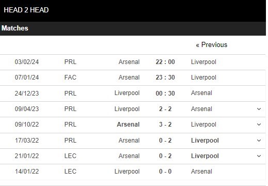
Task: Expand the 21/01/22 LEC match details
Action: 259,156
